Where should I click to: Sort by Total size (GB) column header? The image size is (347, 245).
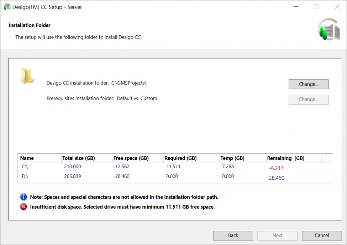(78, 158)
